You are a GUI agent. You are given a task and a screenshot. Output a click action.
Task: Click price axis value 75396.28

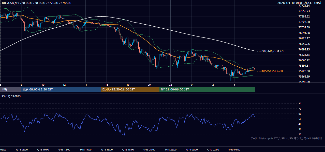304,82
